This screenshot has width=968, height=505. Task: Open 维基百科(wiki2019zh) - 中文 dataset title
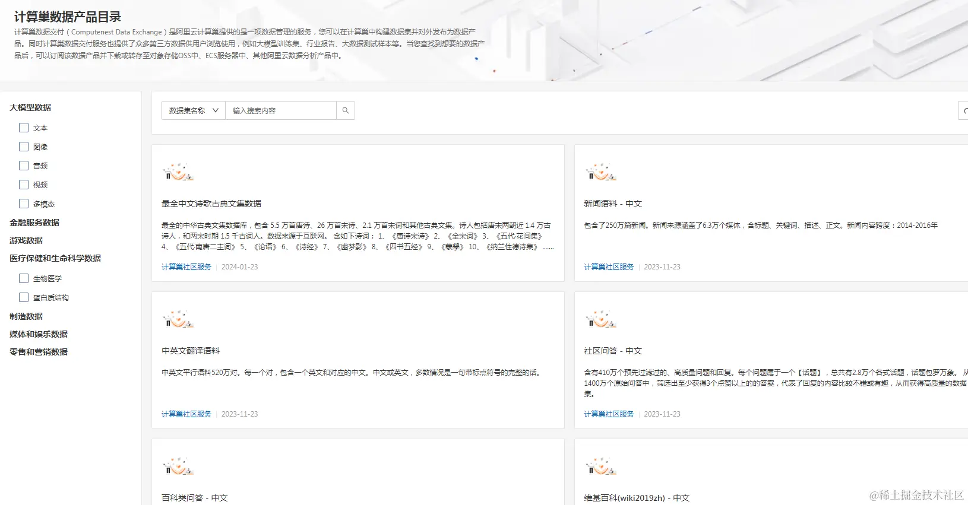tap(637, 498)
